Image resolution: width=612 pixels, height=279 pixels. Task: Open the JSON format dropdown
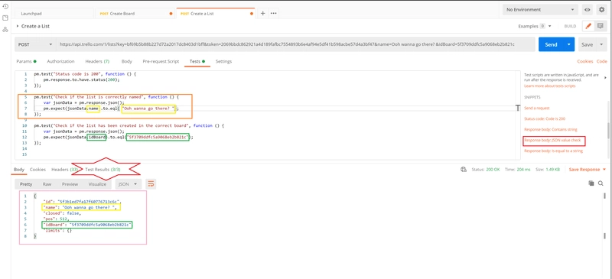pyautogui.click(x=128, y=184)
